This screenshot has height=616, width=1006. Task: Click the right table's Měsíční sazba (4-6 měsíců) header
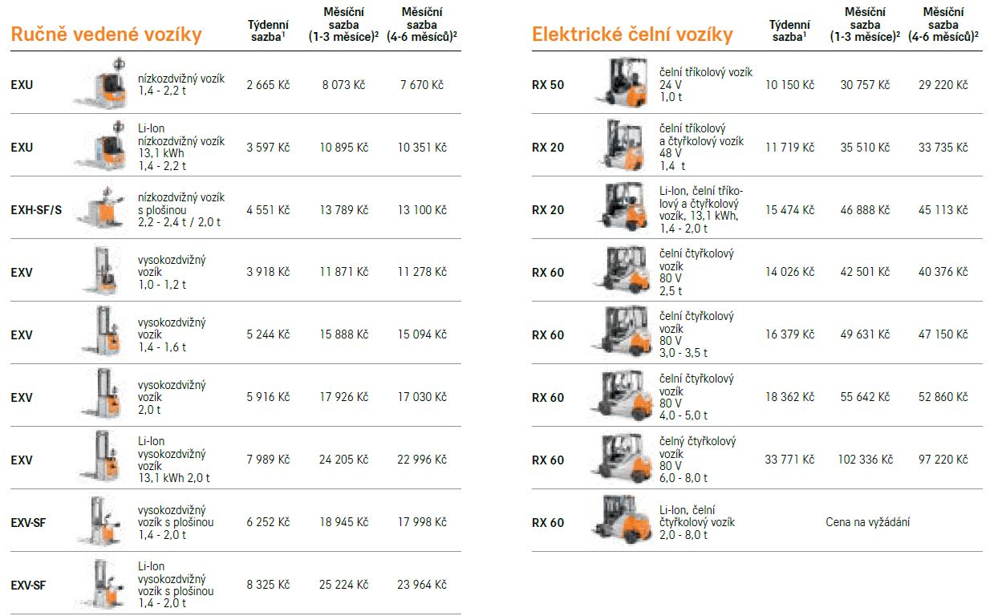[x=943, y=24]
